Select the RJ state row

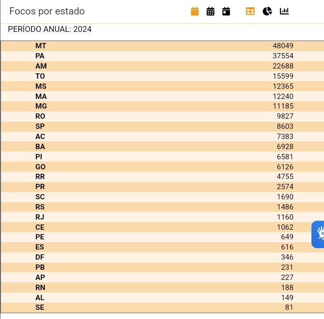[162, 217]
